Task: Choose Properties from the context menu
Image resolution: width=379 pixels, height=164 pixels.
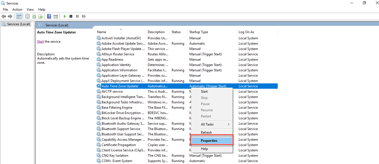Action: coord(209,140)
